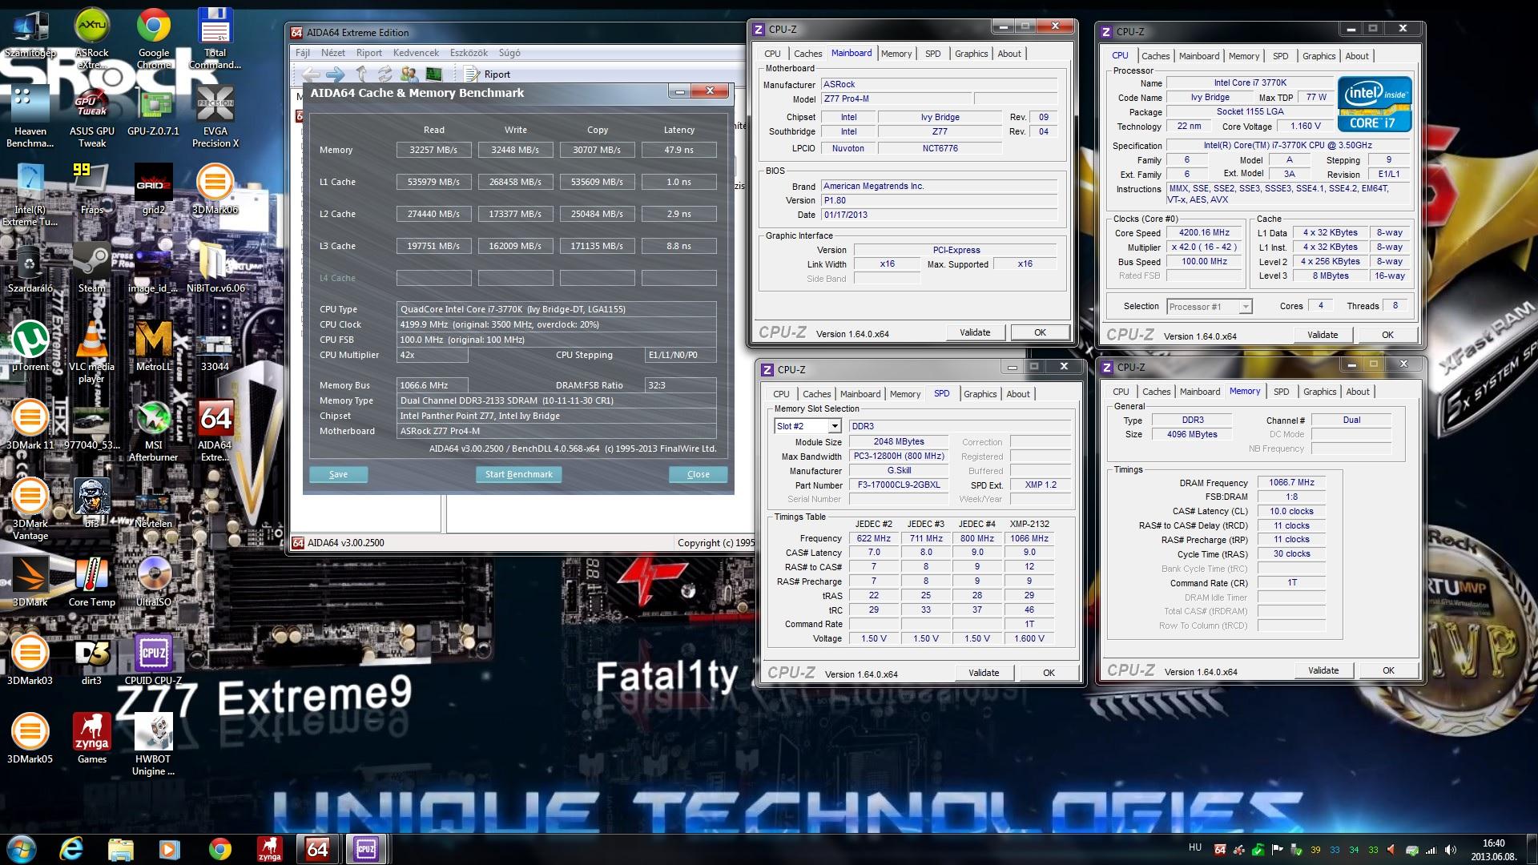
Task: Click the Windows Start button
Action: pos(22,849)
